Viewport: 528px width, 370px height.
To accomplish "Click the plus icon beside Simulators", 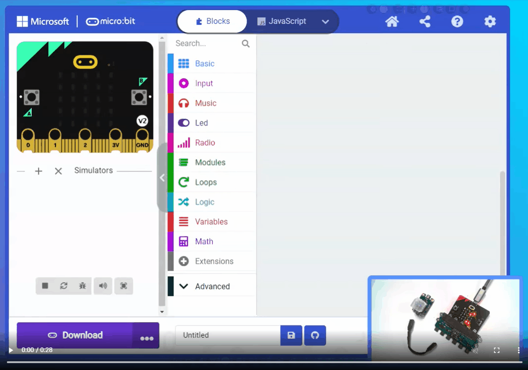I will [x=39, y=171].
